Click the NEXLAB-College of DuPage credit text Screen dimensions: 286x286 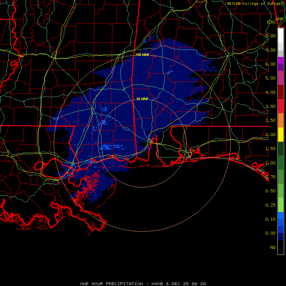coord(256,3)
